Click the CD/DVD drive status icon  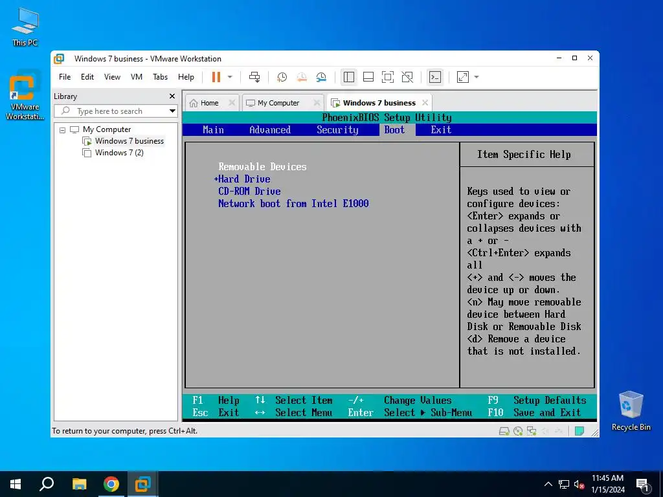(x=518, y=432)
